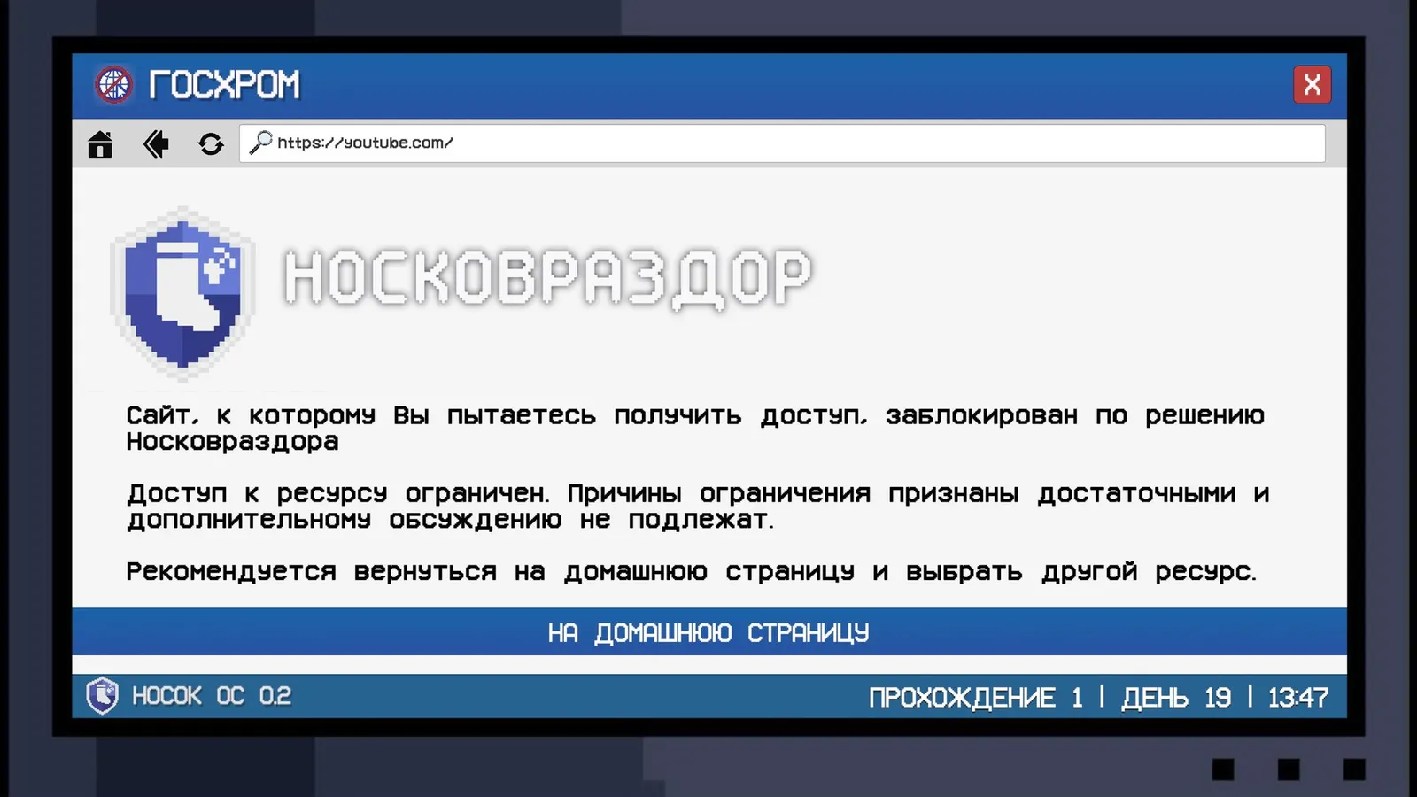Click the ПРОХОЖДЕНИЕ 1 status entry
The width and height of the screenshot is (1417, 797).
point(976,698)
